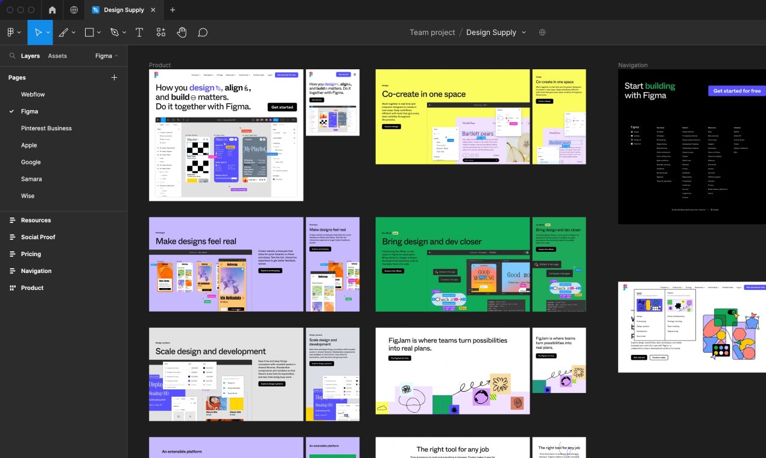Open main menu dropdown arrow
The image size is (766, 458).
pyautogui.click(x=19, y=33)
